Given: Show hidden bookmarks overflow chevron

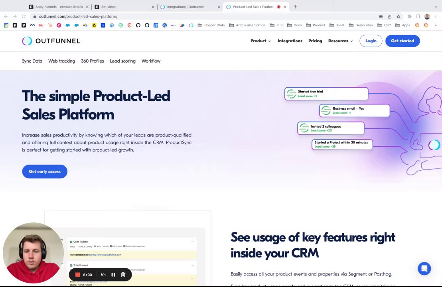Looking at the screenshot, I should coord(436,25).
